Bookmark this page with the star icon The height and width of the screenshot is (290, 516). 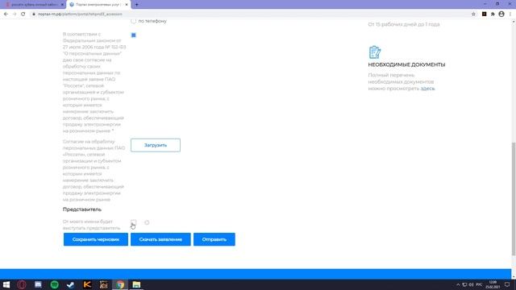pos(473,14)
